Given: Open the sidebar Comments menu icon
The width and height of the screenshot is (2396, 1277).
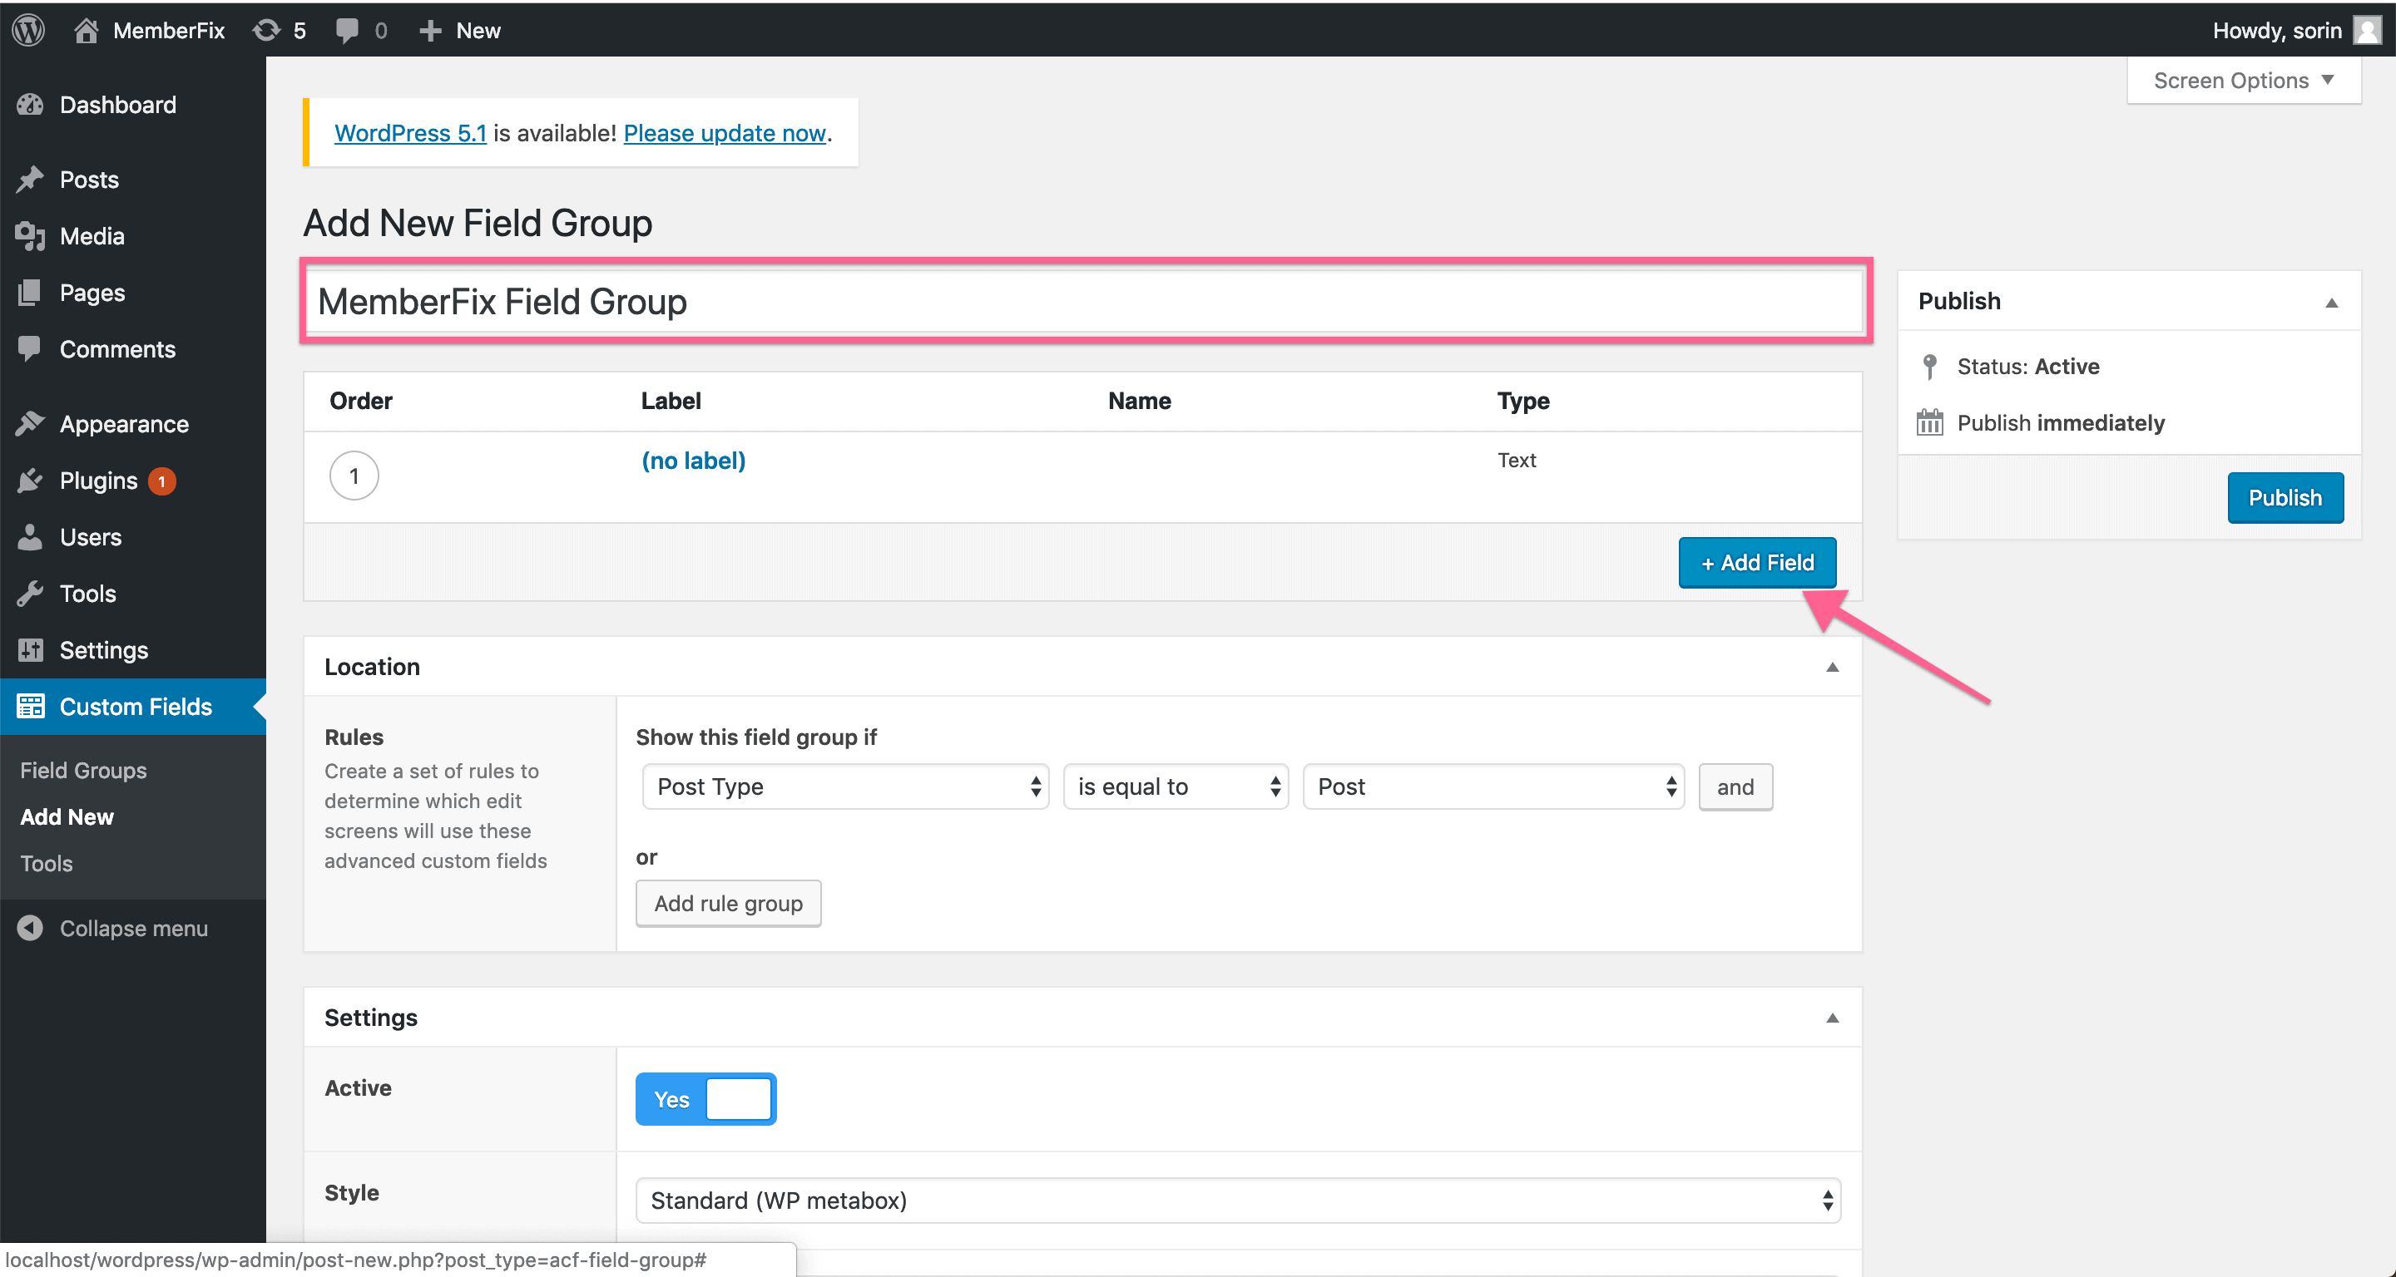Looking at the screenshot, I should pyautogui.click(x=30, y=349).
